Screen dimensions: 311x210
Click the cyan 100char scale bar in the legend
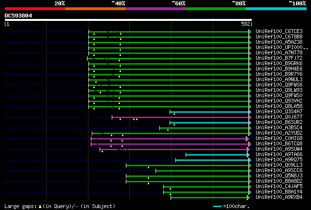(217, 207)
